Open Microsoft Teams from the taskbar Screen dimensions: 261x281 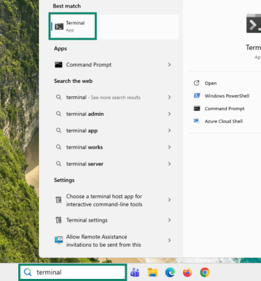tap(135, 273)
